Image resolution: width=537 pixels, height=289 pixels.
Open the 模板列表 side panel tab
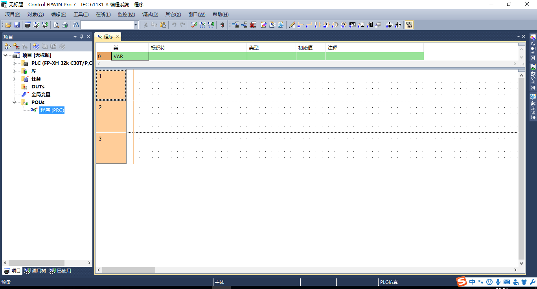coord(533,107)
